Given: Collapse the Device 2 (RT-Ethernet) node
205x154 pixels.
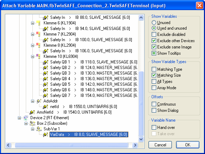Looking at the screenshot, I should click(19, 118).
